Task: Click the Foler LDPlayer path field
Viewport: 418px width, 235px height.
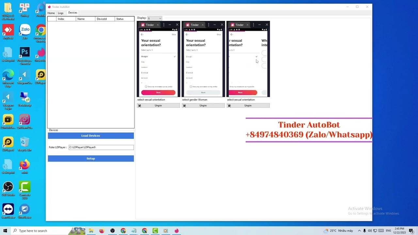Action: tap(101, 147)
